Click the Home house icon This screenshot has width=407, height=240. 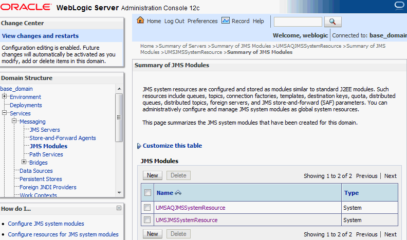pyautogui.click(x=140, y=20)
